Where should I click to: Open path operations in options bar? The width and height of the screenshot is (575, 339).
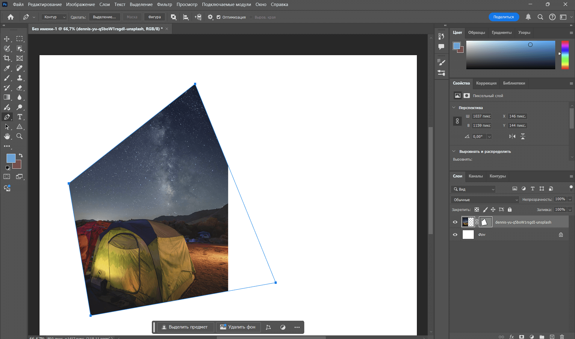[x=173, y=17]
